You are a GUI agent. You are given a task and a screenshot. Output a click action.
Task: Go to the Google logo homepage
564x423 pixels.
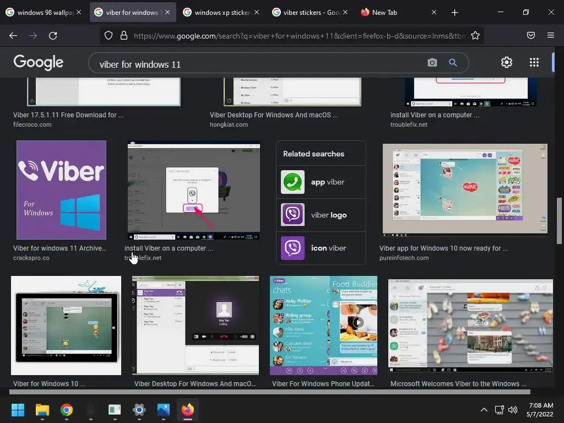[x=39, y=63]
